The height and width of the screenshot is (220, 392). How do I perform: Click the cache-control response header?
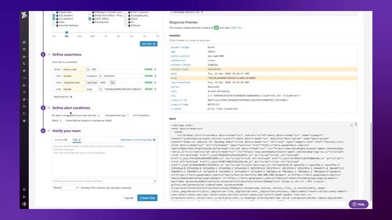(x=180, y=56)
